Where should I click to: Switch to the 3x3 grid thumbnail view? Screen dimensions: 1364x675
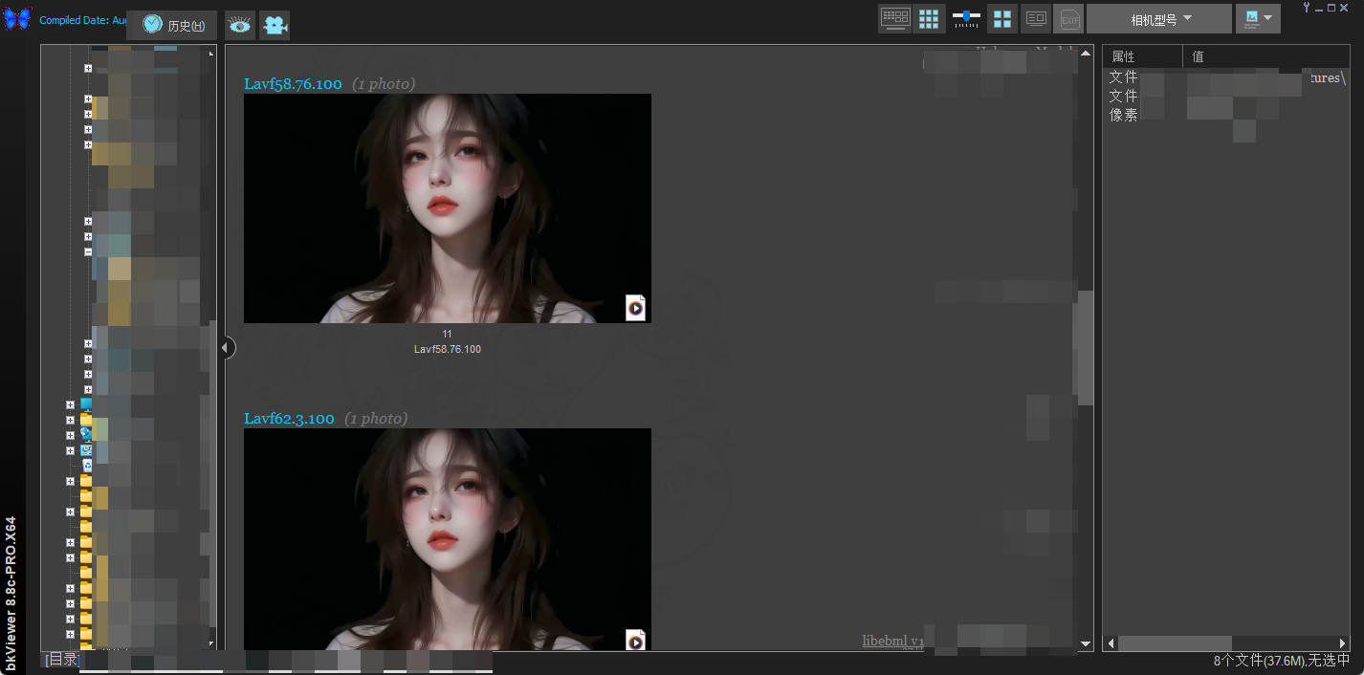point(929,18)
